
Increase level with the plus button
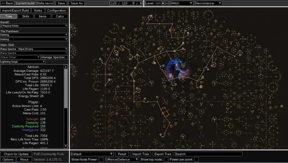coord(163,3)
